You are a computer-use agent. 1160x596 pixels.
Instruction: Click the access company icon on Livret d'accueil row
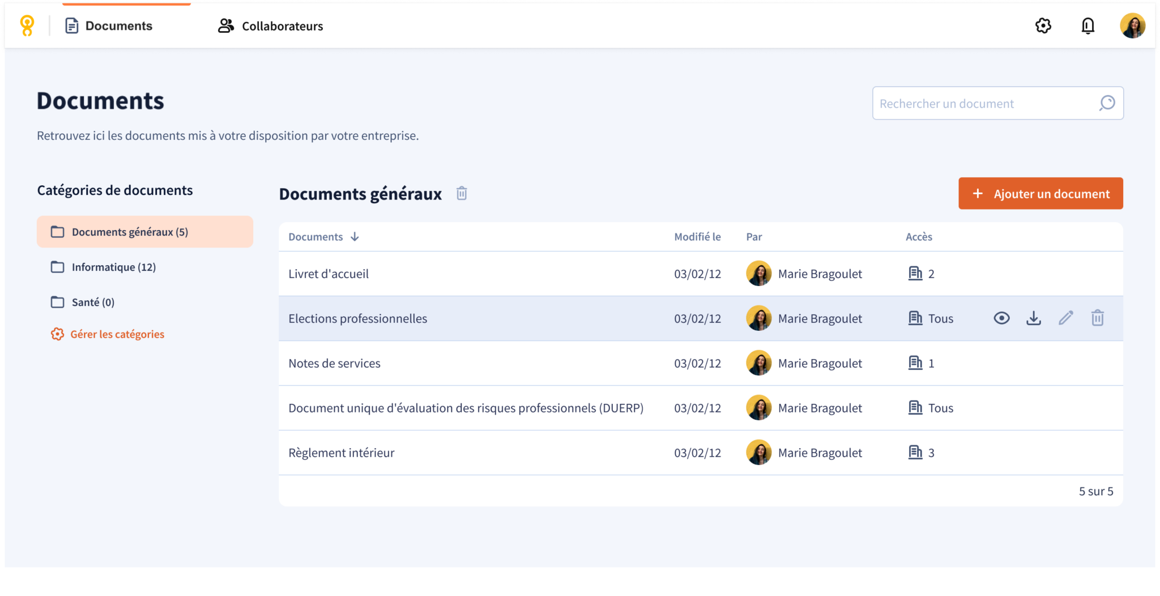pyautogui.click(x=915, y=273)
